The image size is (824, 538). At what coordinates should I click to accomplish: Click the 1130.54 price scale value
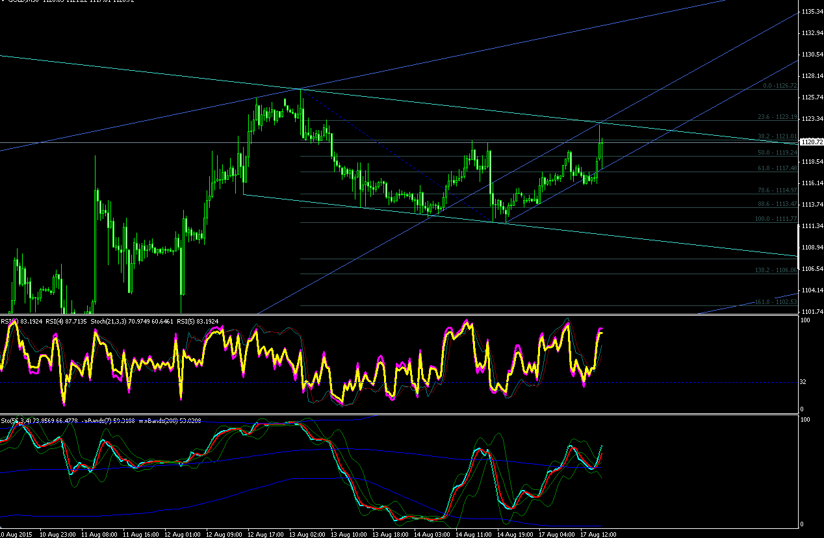[813, 54]
